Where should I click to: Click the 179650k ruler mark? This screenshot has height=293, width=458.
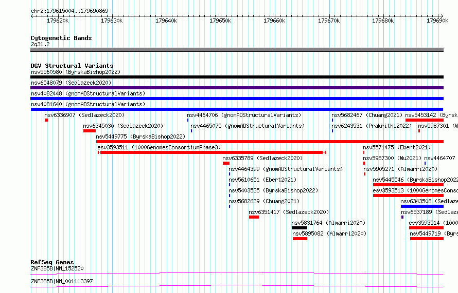click(220, 21)
